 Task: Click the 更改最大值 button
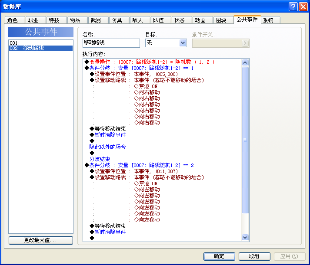point(41,240)
